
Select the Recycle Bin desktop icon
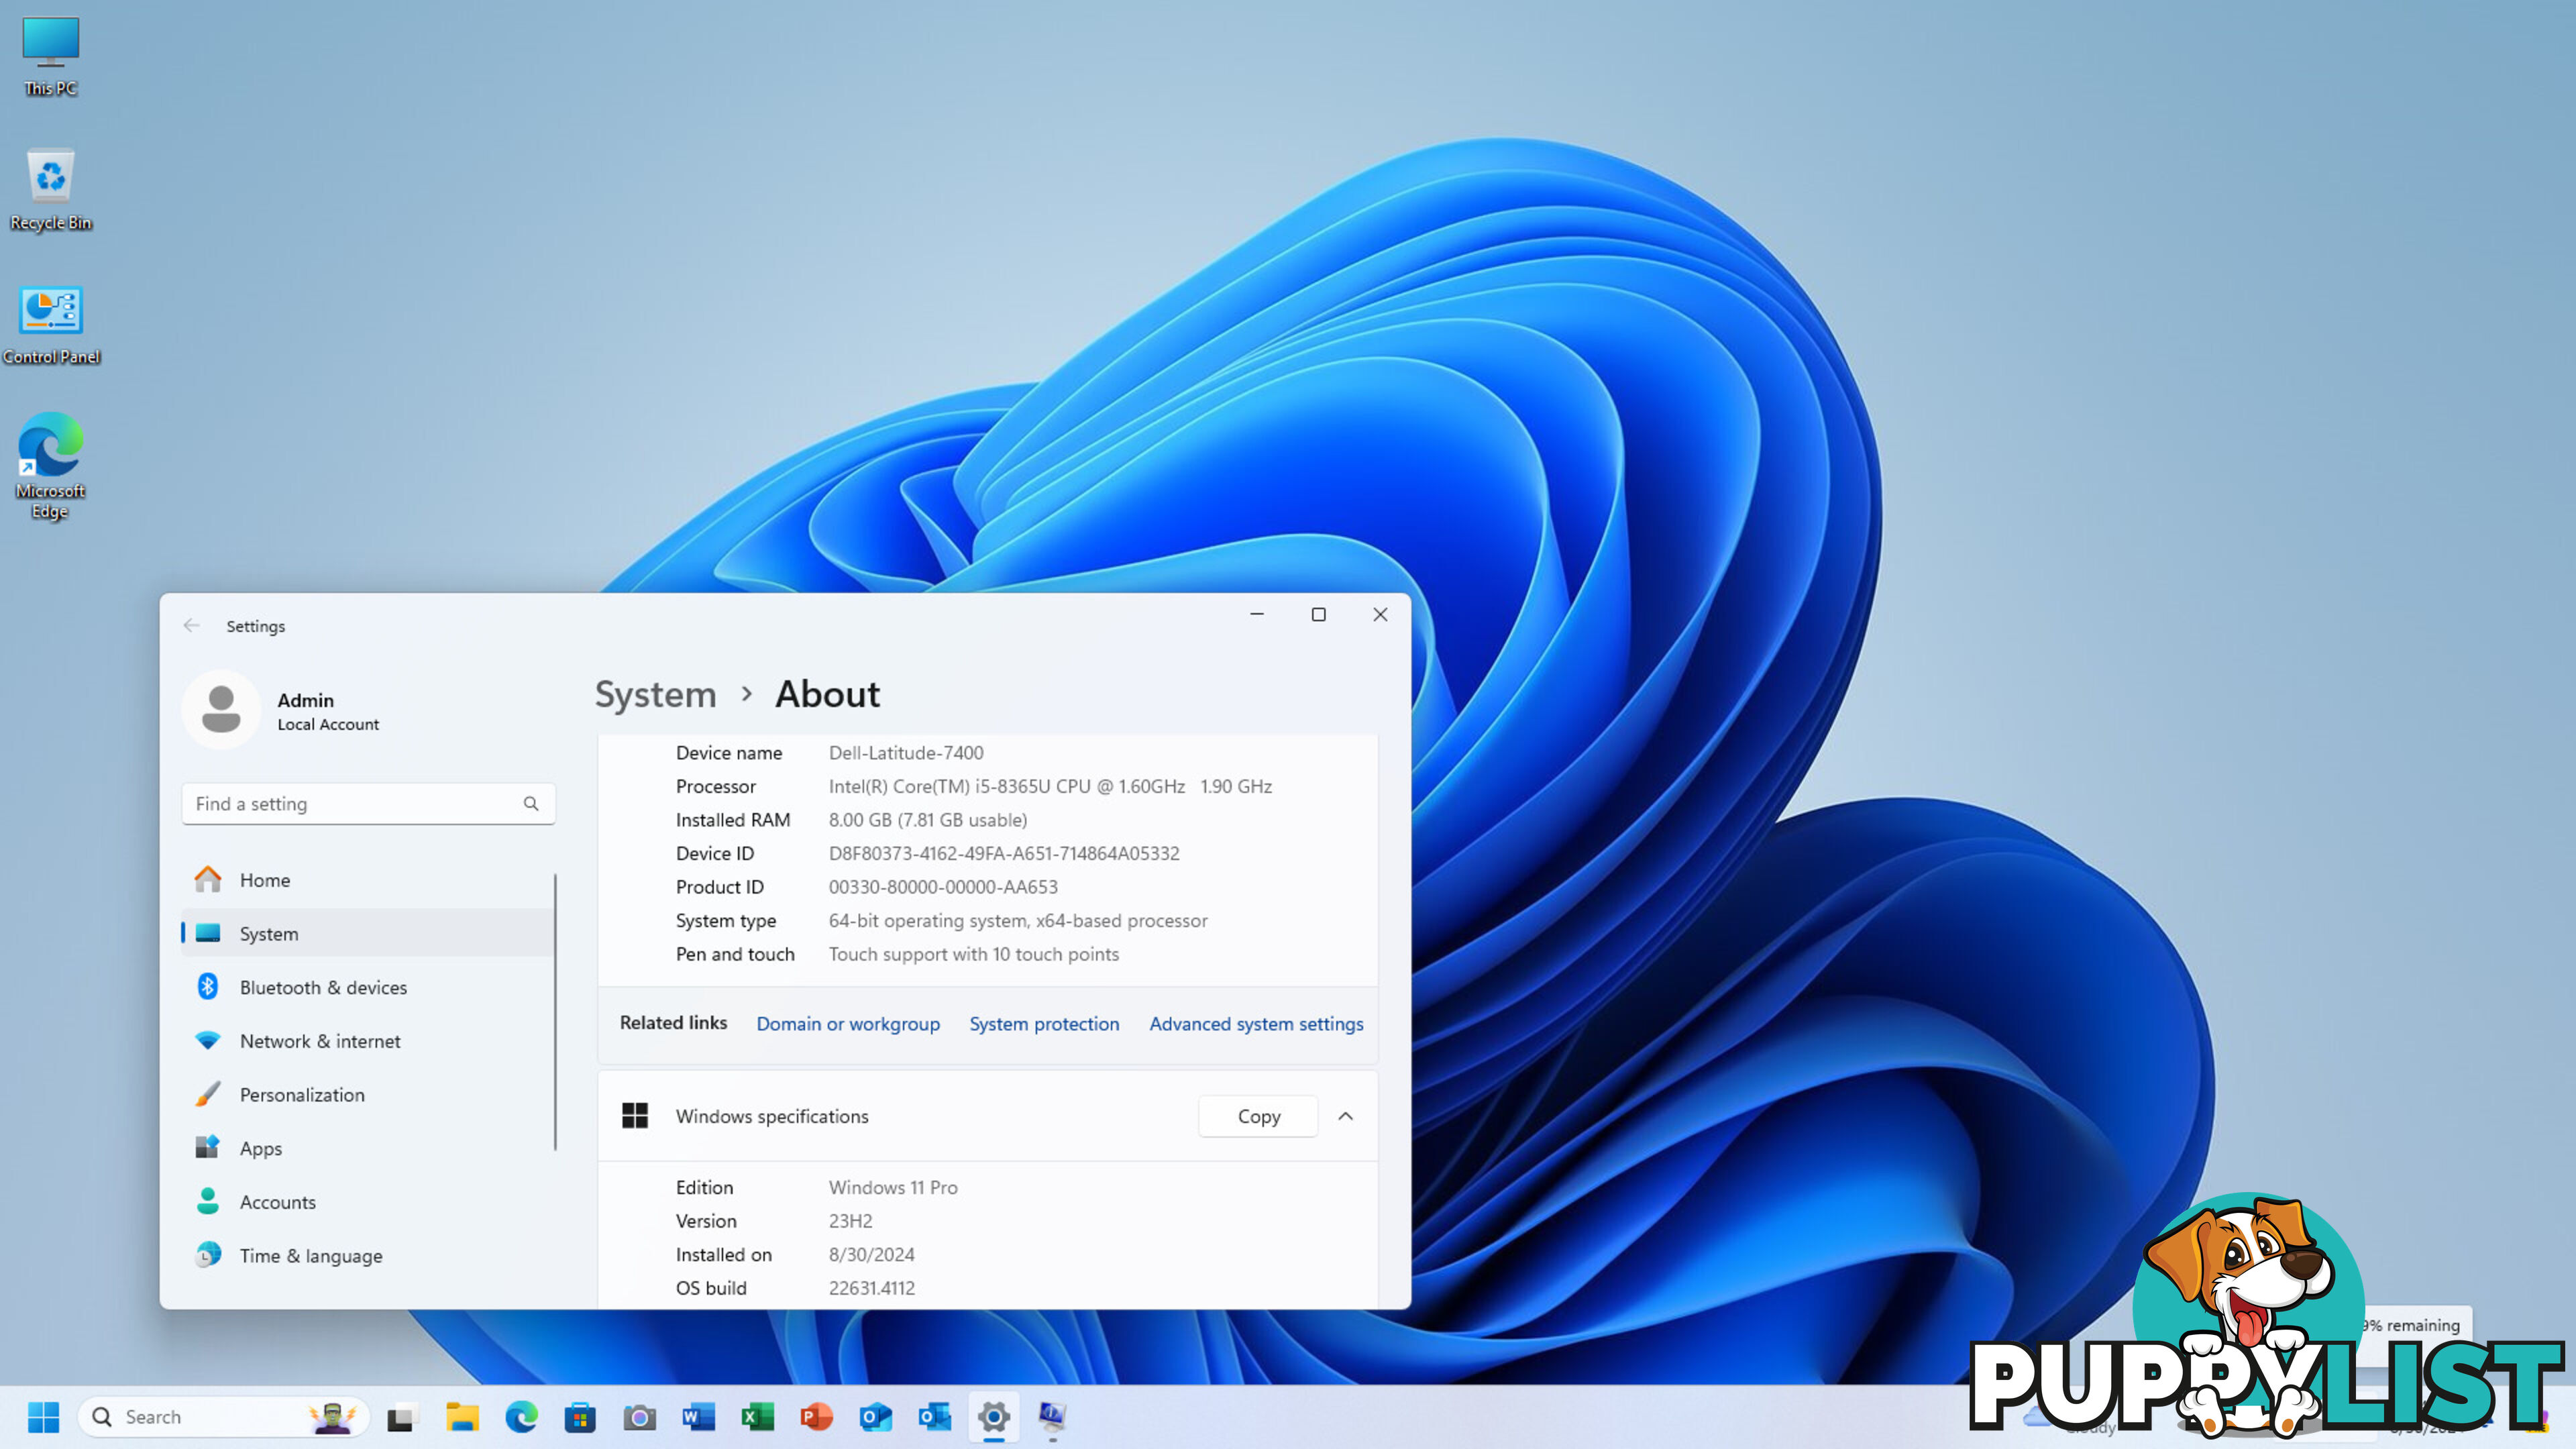[50, 190]
